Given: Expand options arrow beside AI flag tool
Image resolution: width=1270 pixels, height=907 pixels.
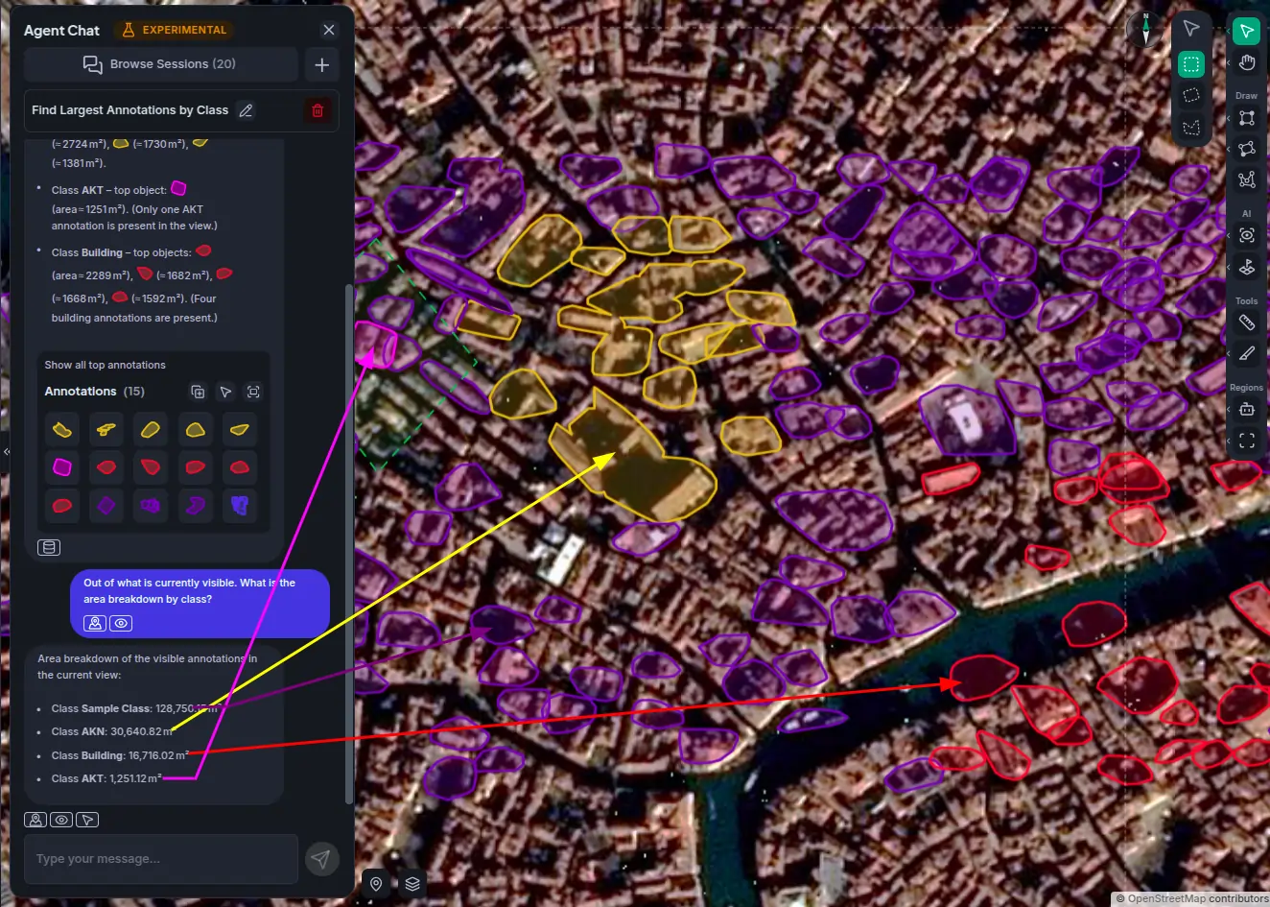Looking at the screenshot, I should (1229, 267).
